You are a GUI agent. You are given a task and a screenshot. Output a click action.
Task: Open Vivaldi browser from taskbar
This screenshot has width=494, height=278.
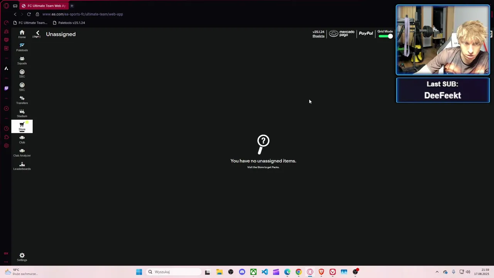click(333, 272)
